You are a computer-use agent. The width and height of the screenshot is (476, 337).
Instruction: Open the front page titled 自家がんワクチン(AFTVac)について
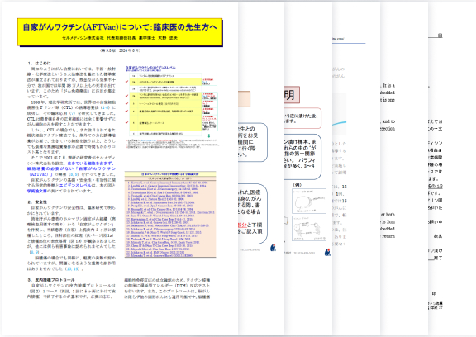[120, 168]
